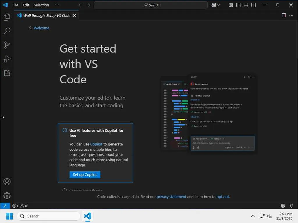Screen dimensions: 298x223
Task: Open notifications bell in status bar
Action: coord(292,206)
